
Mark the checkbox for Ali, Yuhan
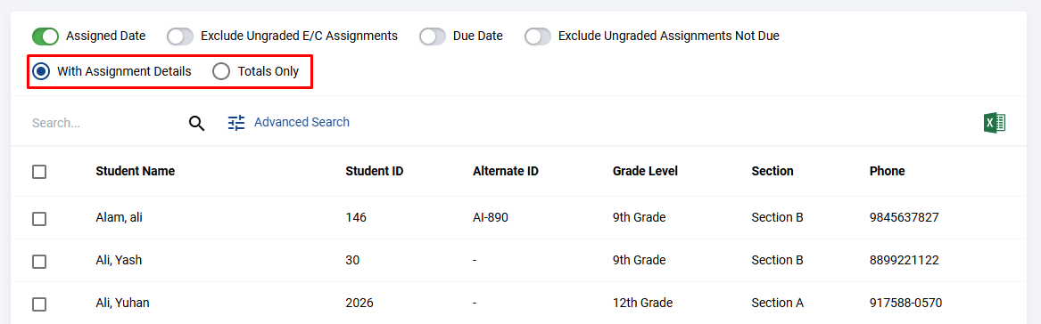[x=39, y=304]
